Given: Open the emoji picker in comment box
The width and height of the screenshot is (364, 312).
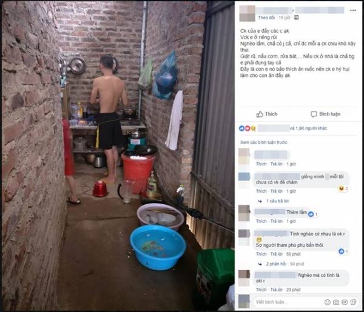Looking at the screenshot, I should tap(328, 302).
